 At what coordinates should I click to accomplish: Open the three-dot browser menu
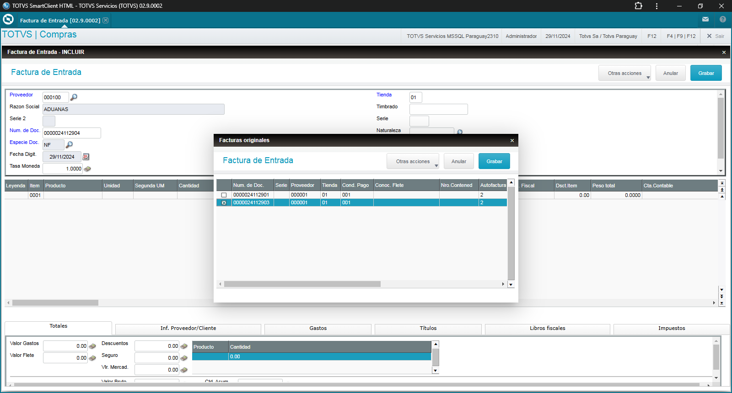[x=657, y=6]
